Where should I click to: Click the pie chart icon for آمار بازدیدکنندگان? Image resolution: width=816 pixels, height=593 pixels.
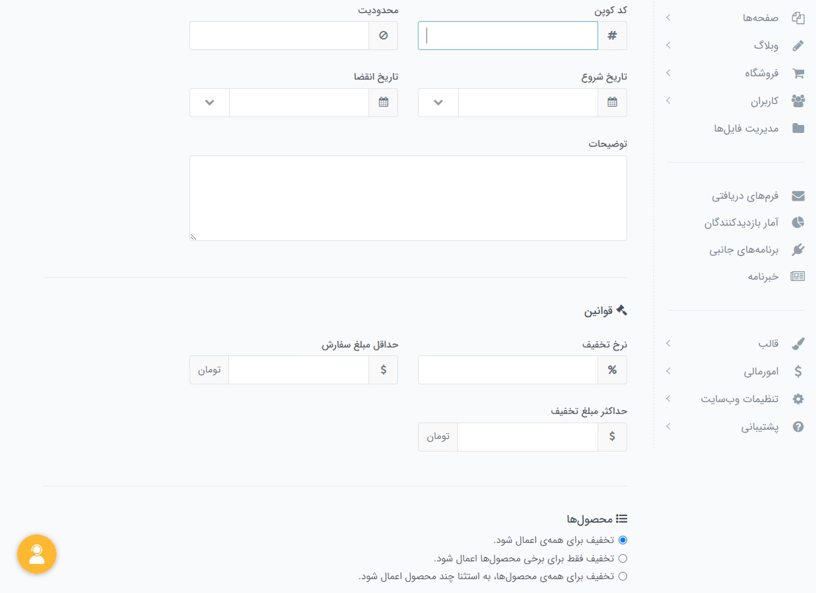coord(798,222)
